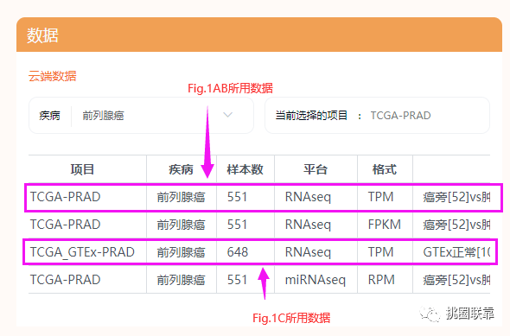
Task: Click the 样本数 column header
Action: [x=245, y=169]
